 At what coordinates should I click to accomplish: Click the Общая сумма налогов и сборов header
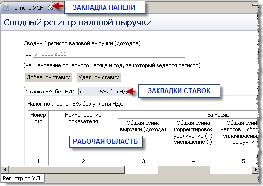[239, 138]
